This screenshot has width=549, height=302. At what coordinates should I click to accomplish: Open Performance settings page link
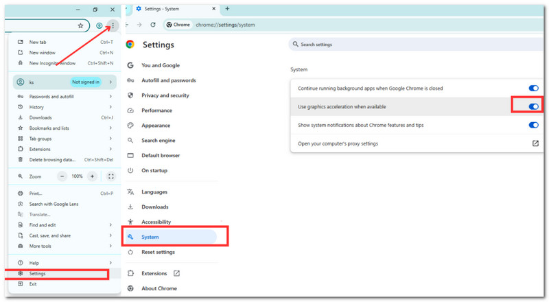pos(156,111)
